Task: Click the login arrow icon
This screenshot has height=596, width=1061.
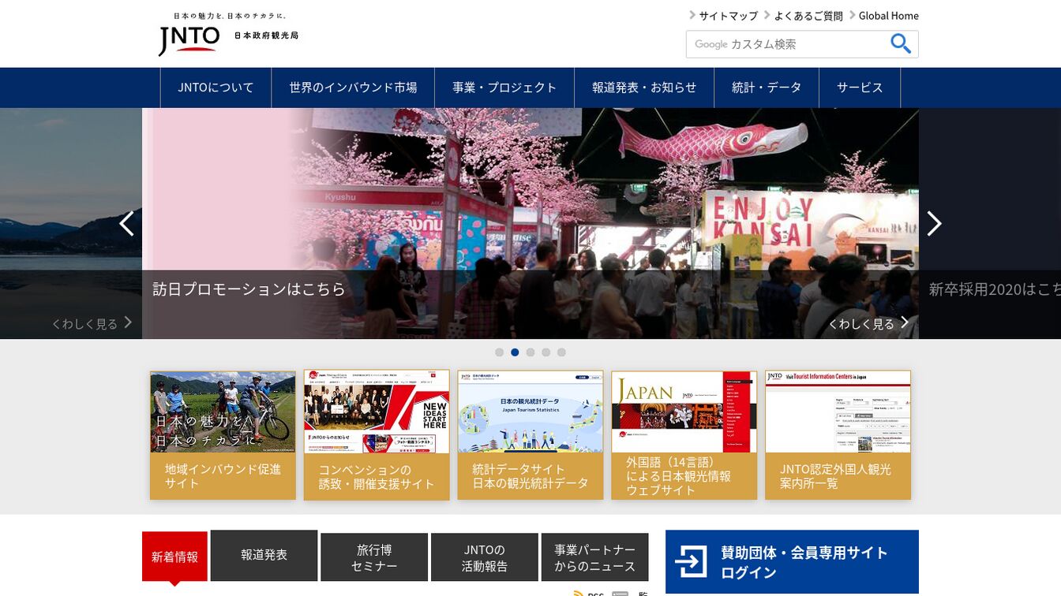Action: click(692, 562)
